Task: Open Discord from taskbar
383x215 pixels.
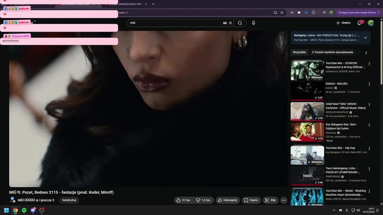Action: pos(33,210)
